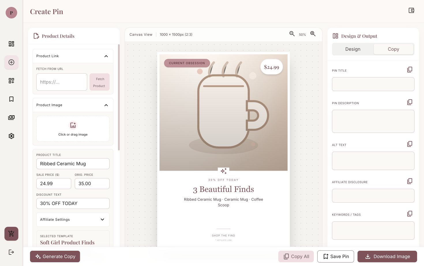Viewport: 424px width, 266px height.
Task: Click the shopping cart sidebar button
Action: pos(11,234)
